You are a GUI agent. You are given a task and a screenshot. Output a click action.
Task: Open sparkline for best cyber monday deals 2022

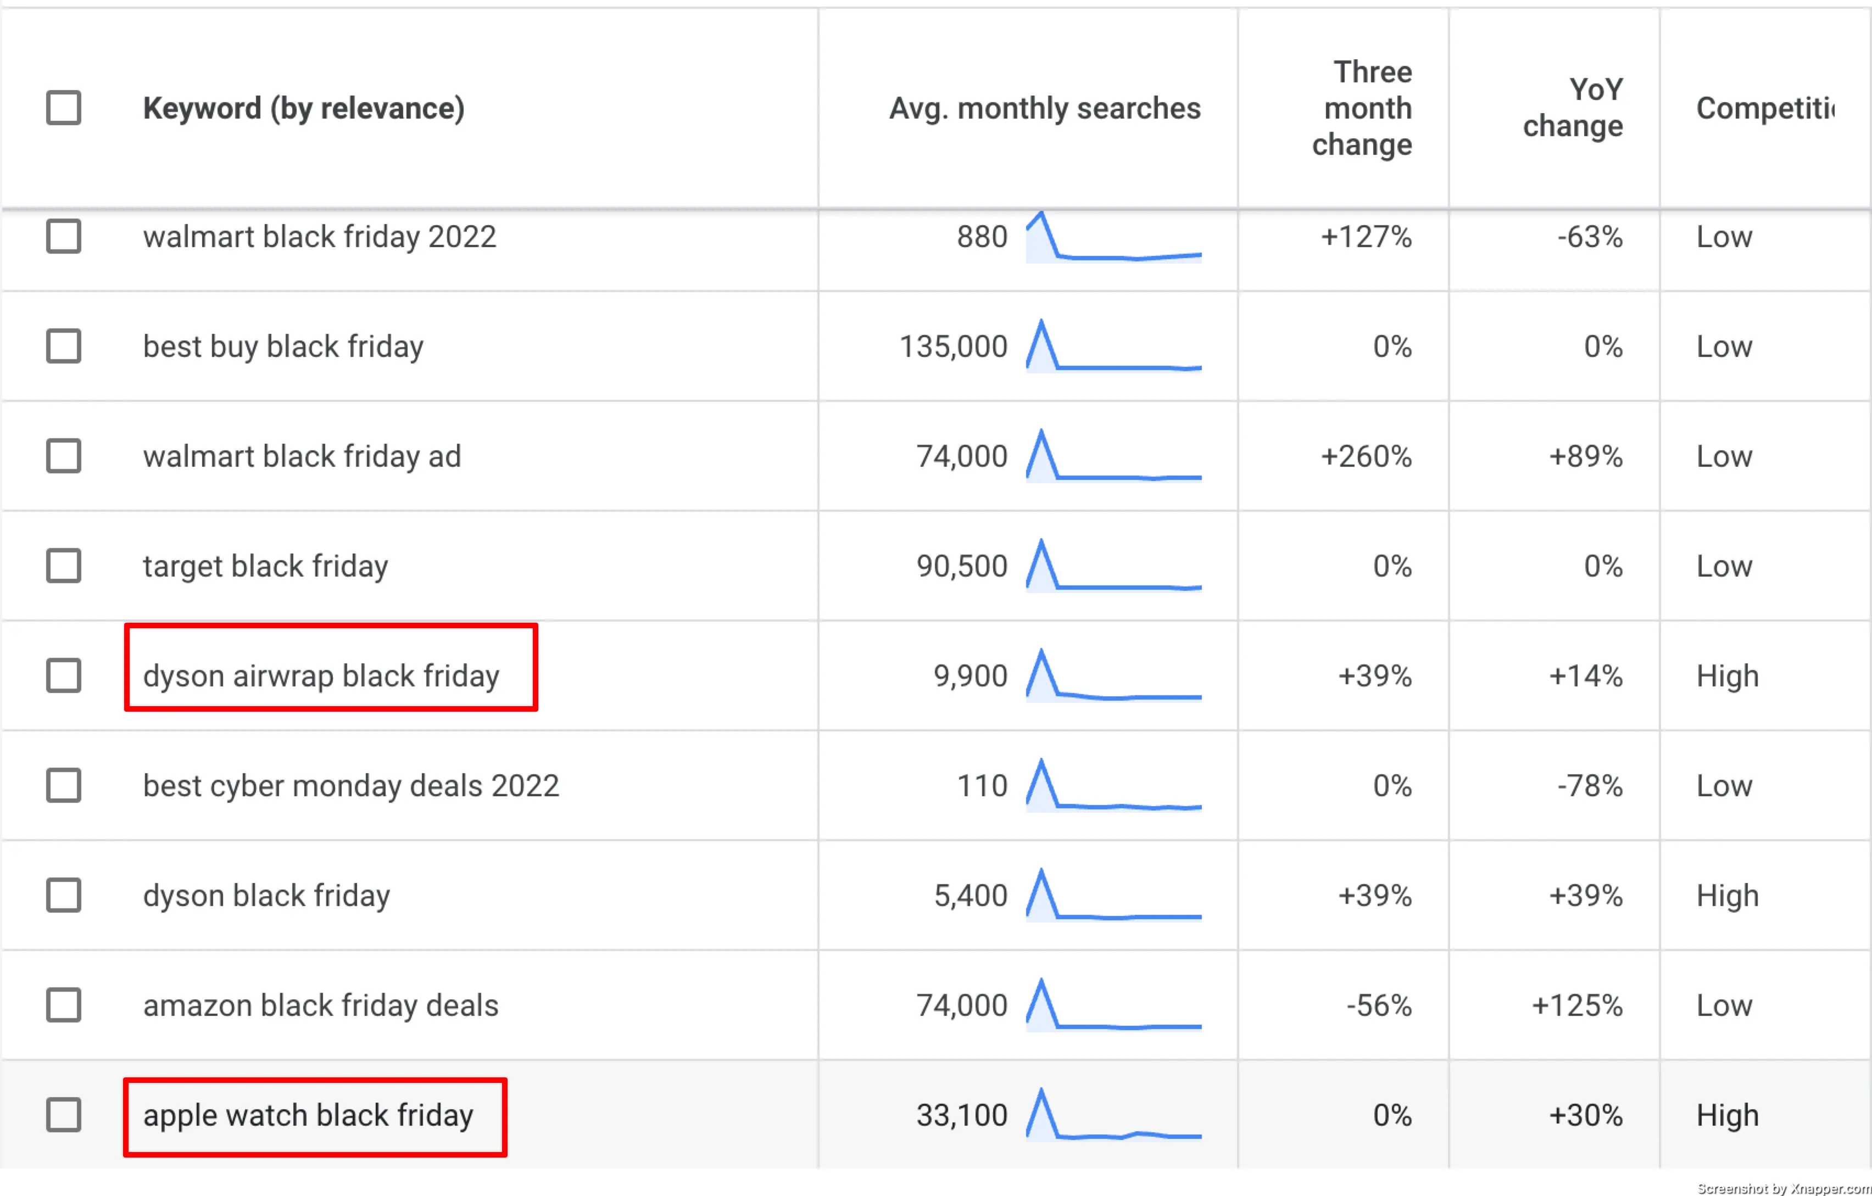tap(1113, 786)
